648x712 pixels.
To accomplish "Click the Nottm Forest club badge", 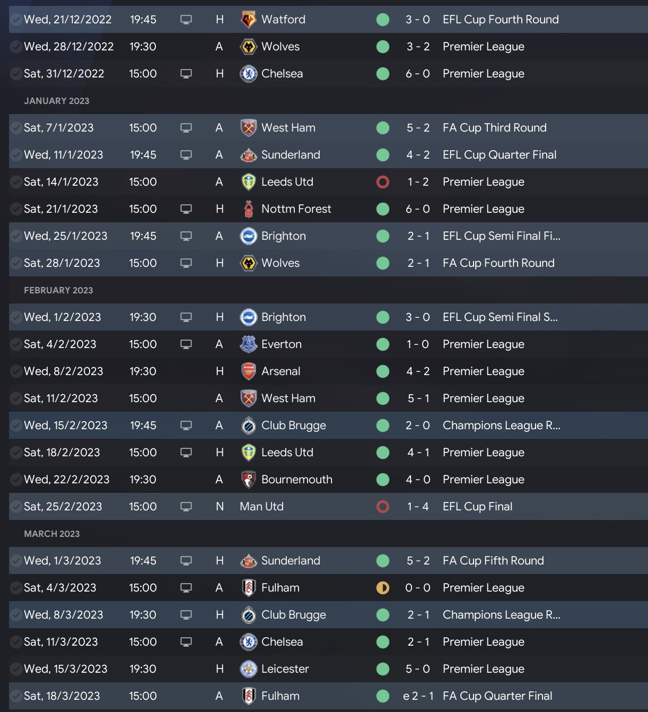I will coord(248,209).
